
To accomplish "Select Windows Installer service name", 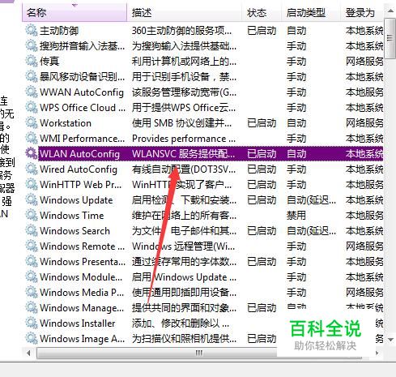I will pos(77,323).
